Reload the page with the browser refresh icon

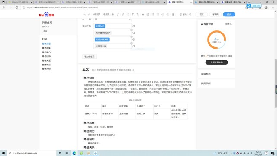(17, 7)
